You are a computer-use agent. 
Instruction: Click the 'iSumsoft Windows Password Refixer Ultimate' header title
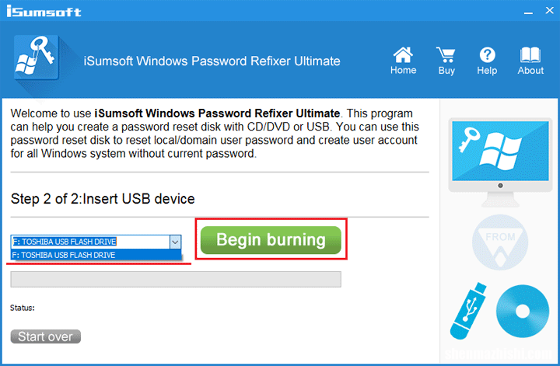coord(212,61)
